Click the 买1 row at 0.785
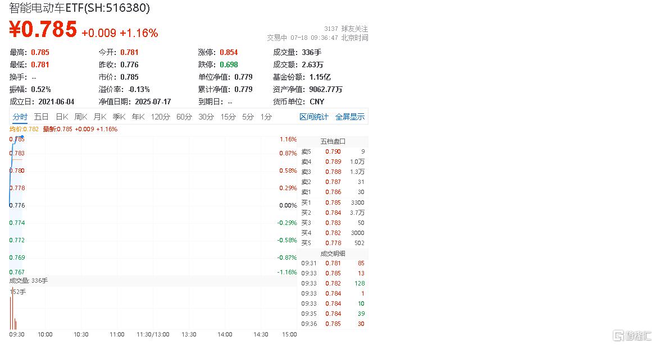655x345 pixels. coord(333,203)
